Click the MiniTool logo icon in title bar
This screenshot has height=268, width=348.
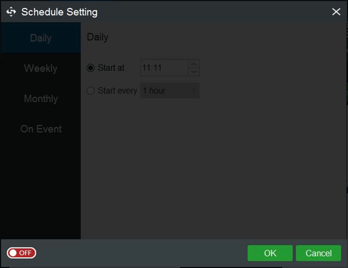pyautogui.click(x=11, y=12)
